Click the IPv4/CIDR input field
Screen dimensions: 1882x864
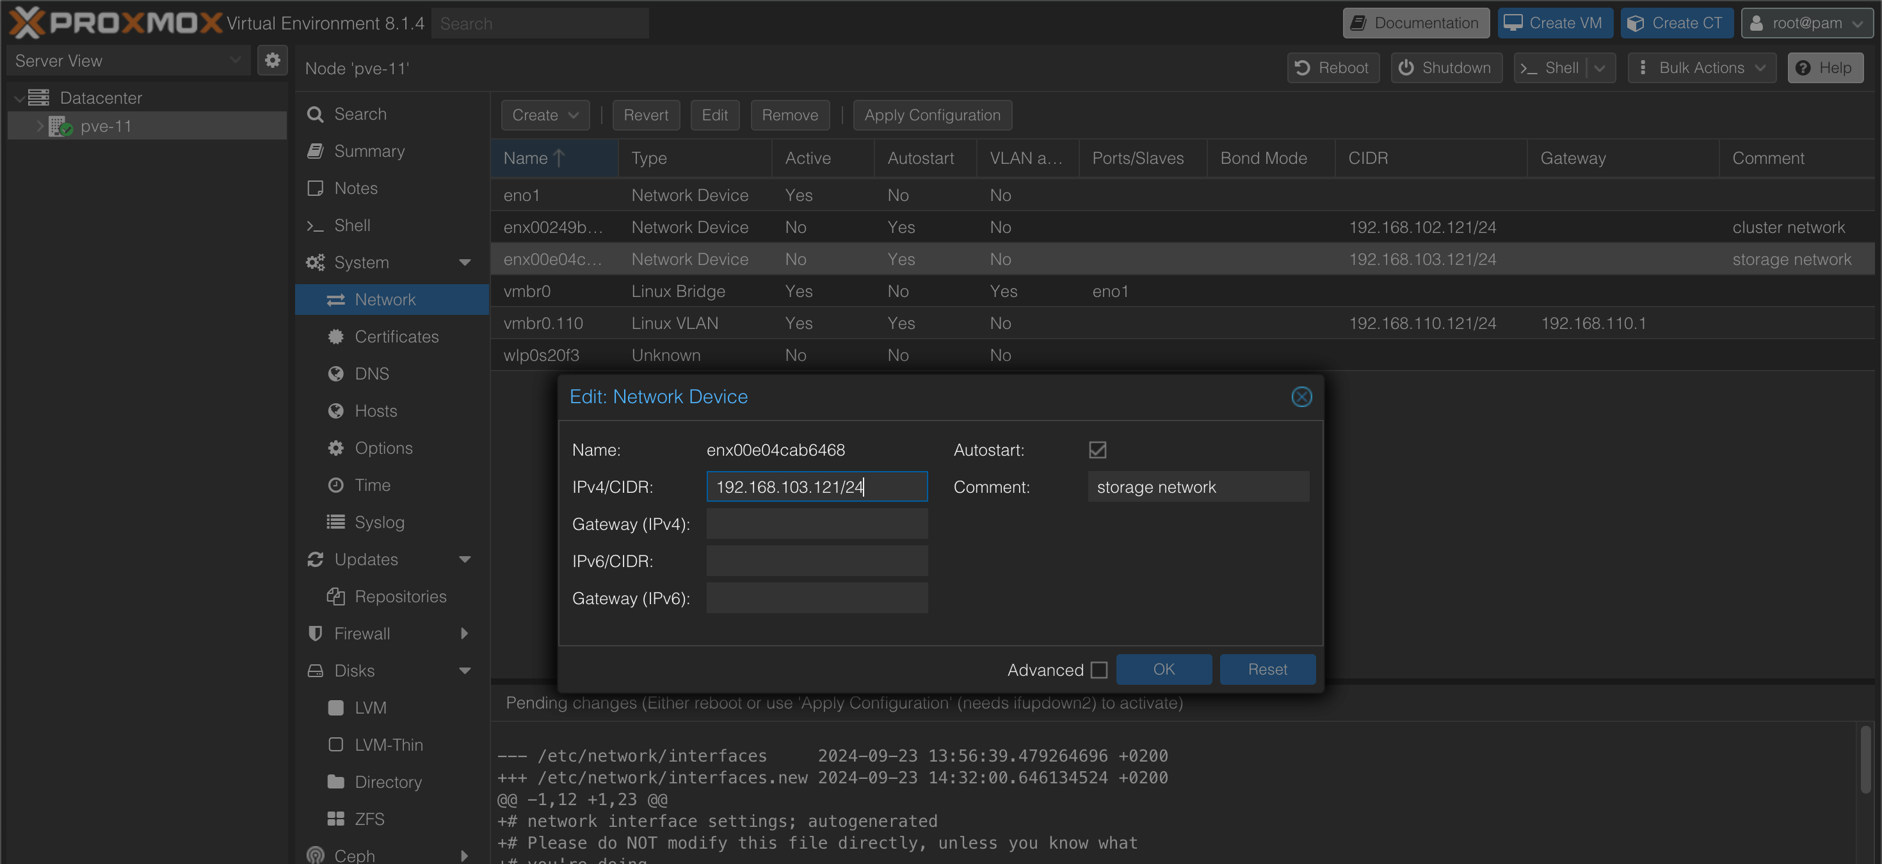point(816,486)
